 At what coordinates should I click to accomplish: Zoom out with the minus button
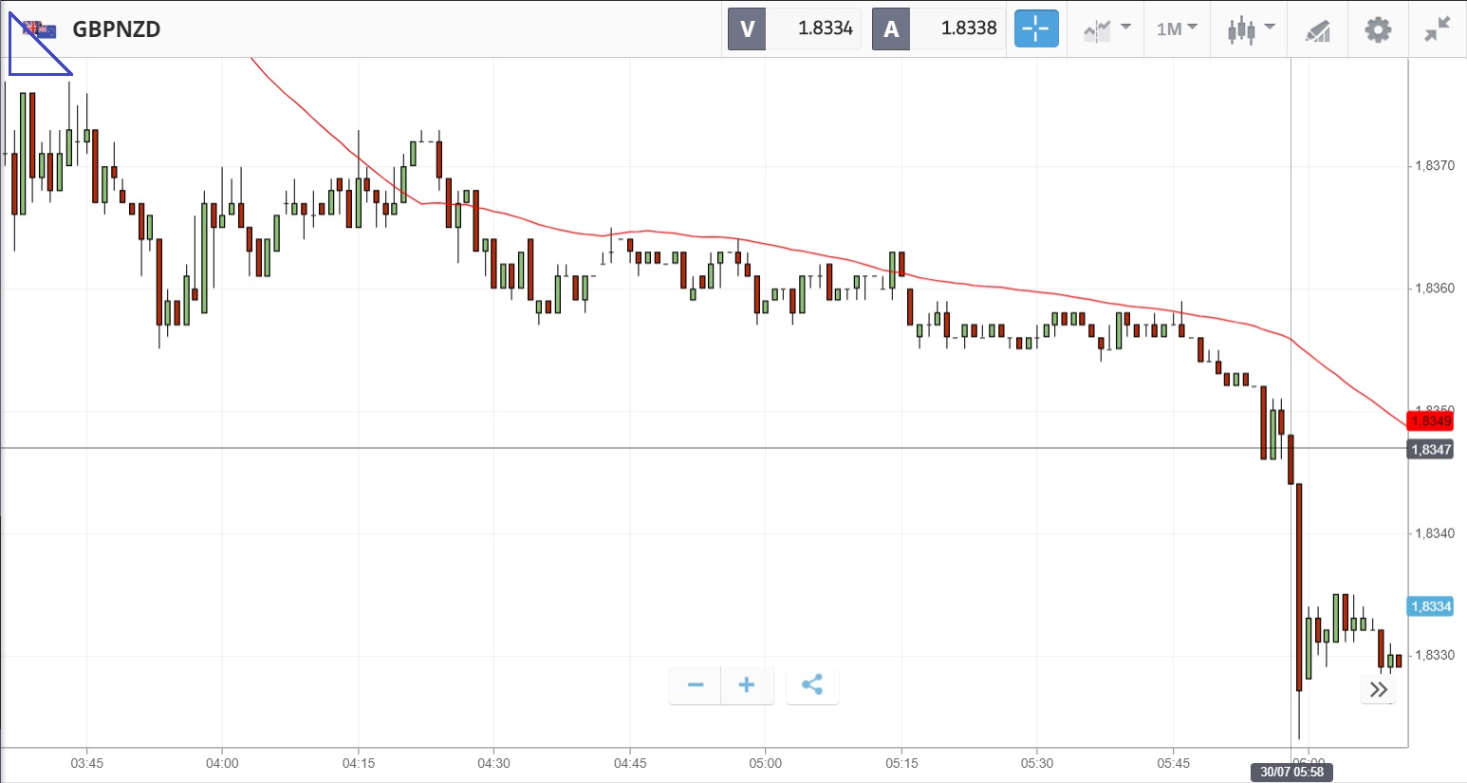pyautogui.click(x=696, y=685)
